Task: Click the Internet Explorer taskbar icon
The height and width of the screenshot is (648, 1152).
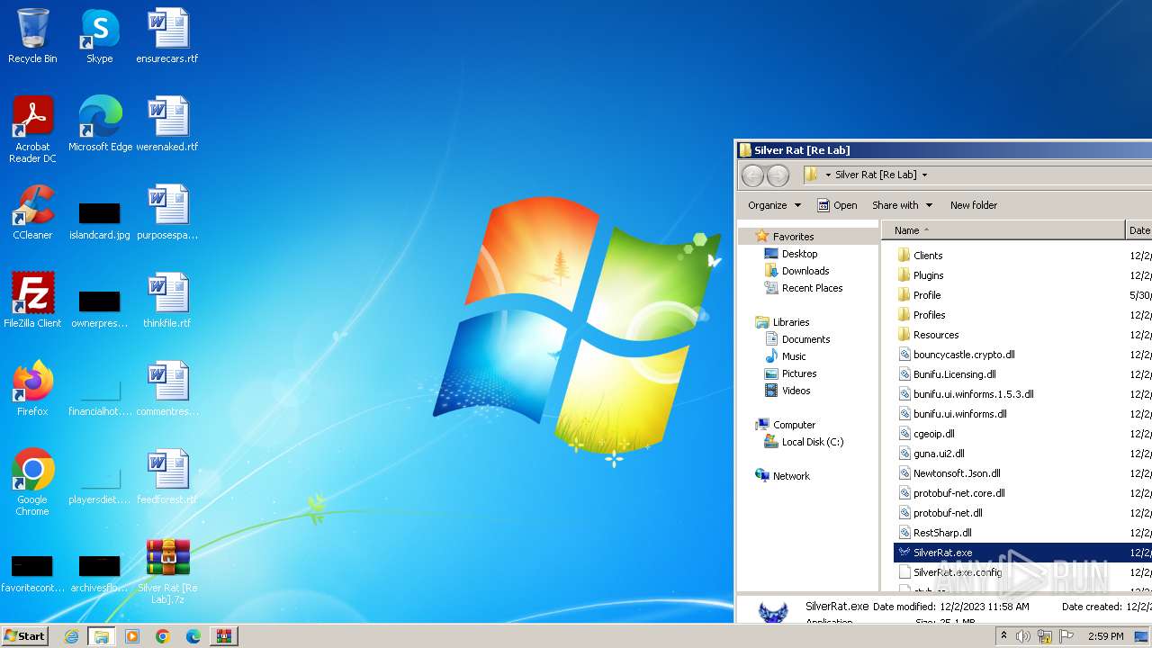Action: [72, 636]
